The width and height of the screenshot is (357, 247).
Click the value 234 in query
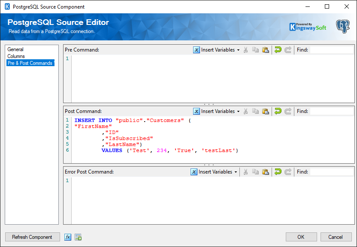[x=162, y=150]
